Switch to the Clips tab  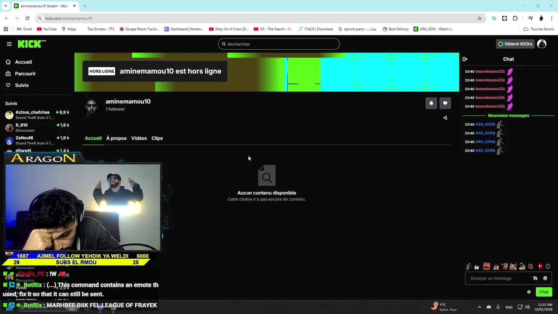(x=157, y=138)
